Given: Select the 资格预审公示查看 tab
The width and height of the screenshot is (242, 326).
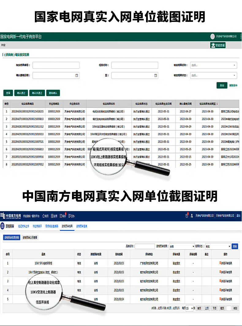Looking at the screenshot, I should coord(30,238).
